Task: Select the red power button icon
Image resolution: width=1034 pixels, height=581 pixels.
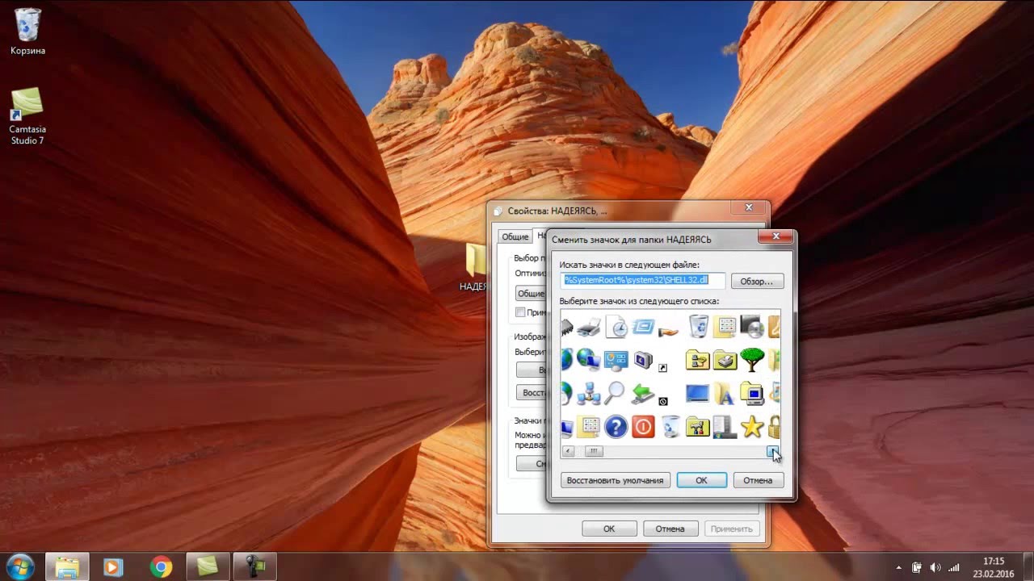Action: click(643, 426)
